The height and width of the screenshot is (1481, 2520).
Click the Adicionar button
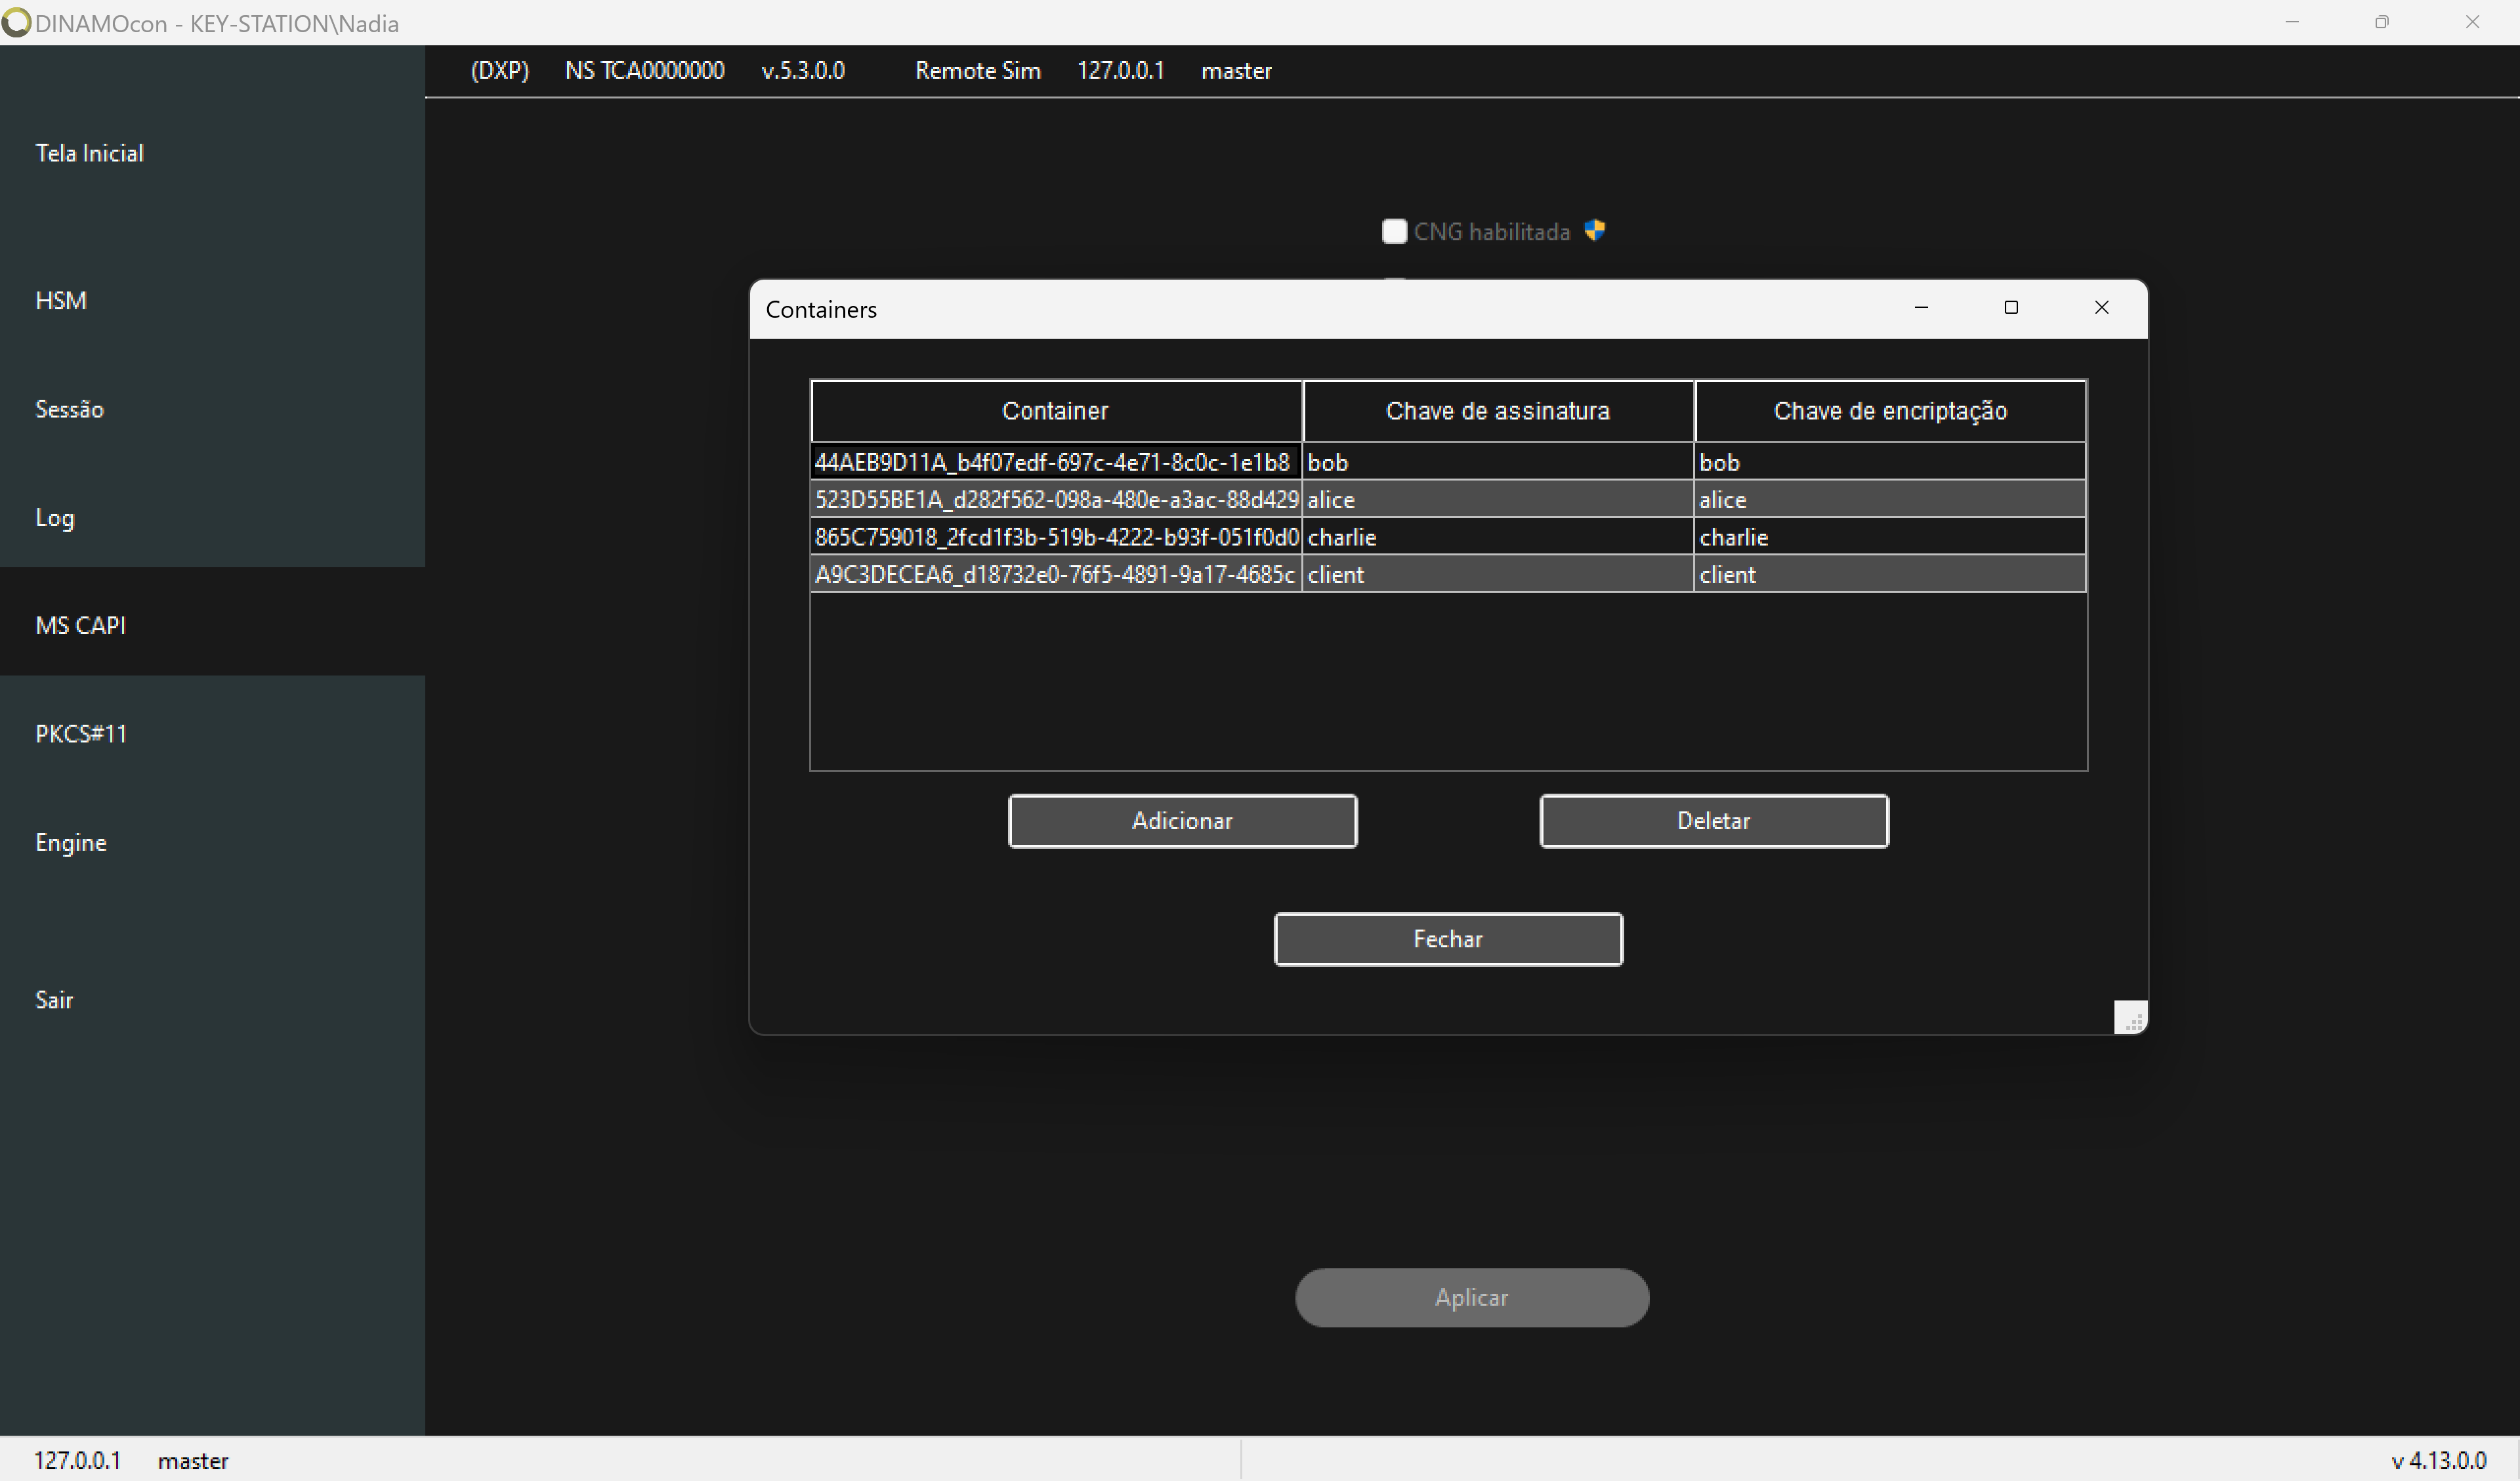pos(1182,821)
